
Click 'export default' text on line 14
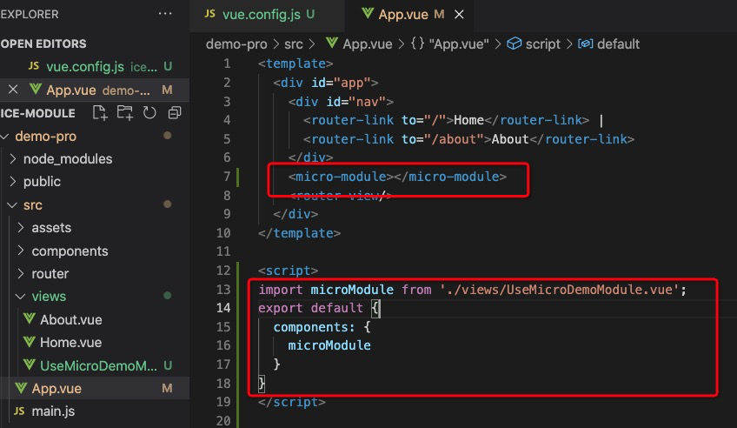[x=310, y=308]
